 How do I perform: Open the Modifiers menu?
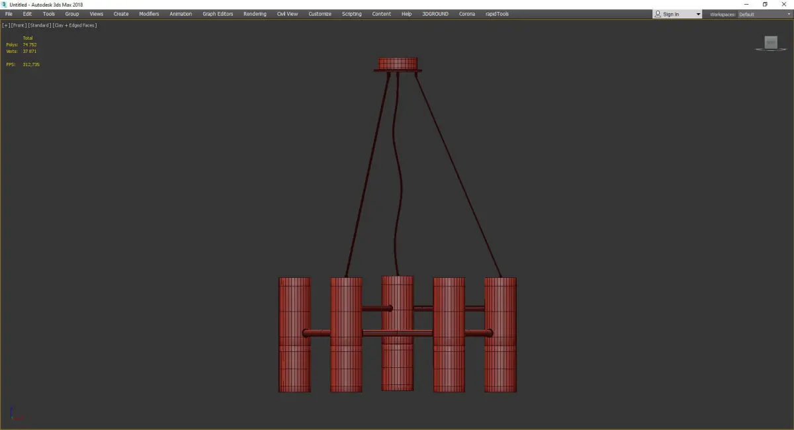click(149, 14)
